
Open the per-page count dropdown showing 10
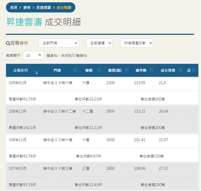(33, 55)
